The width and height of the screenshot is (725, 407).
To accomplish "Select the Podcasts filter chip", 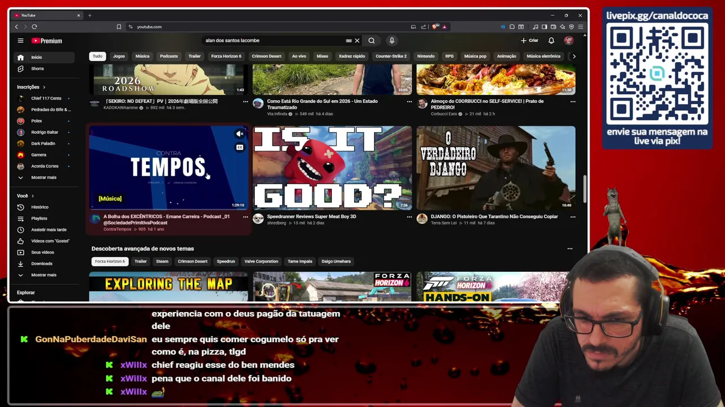I will click(169, 56).
